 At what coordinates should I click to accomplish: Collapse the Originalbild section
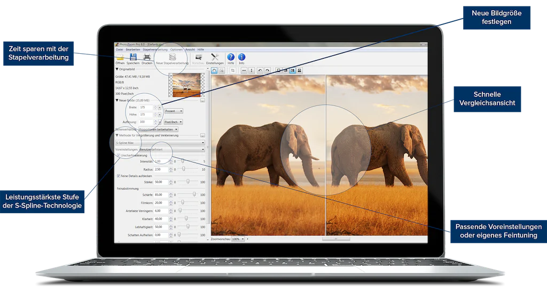coord(117,69)
